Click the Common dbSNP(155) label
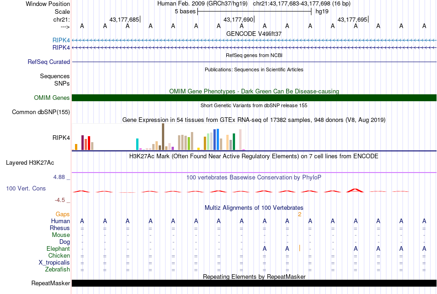This screenshot has width=437, height=294. pyautogui.click(x=40, y=112)
